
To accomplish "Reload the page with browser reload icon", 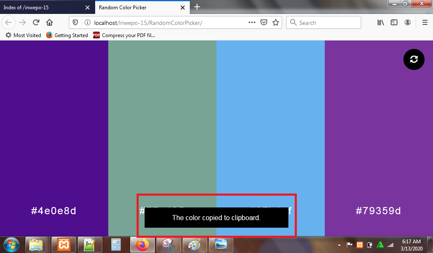I will [36, 22].
